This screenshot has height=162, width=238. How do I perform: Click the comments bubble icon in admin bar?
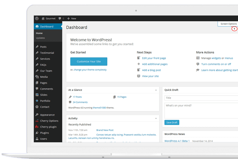(x=60, y=18)
